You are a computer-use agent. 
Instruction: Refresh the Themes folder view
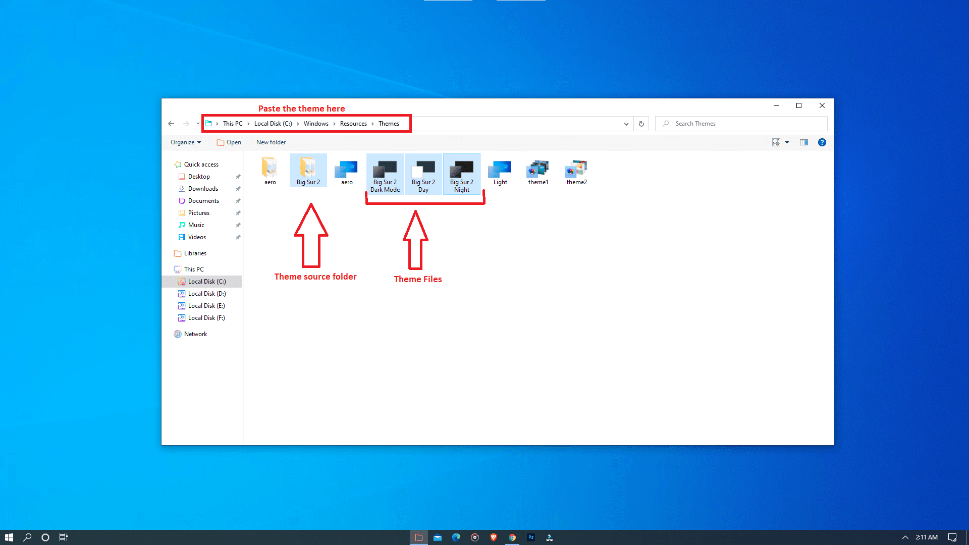[641, 124]
